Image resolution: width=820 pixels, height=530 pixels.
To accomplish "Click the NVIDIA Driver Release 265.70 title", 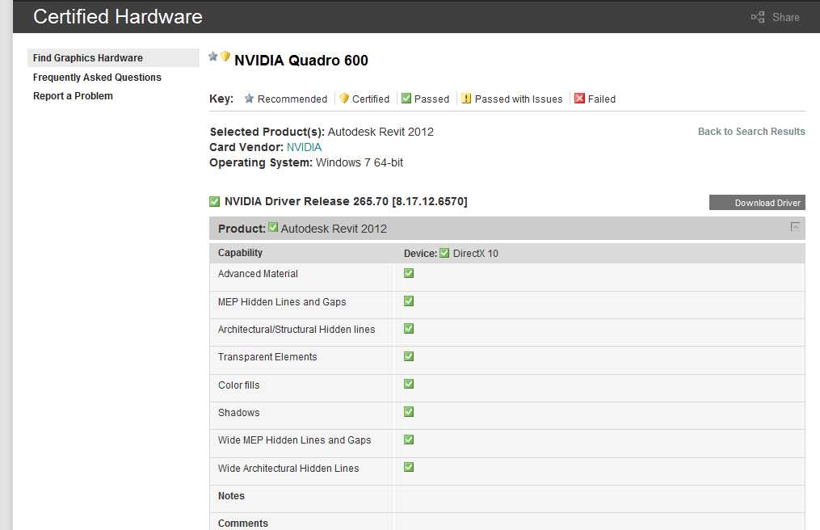I will click(346, 201).
